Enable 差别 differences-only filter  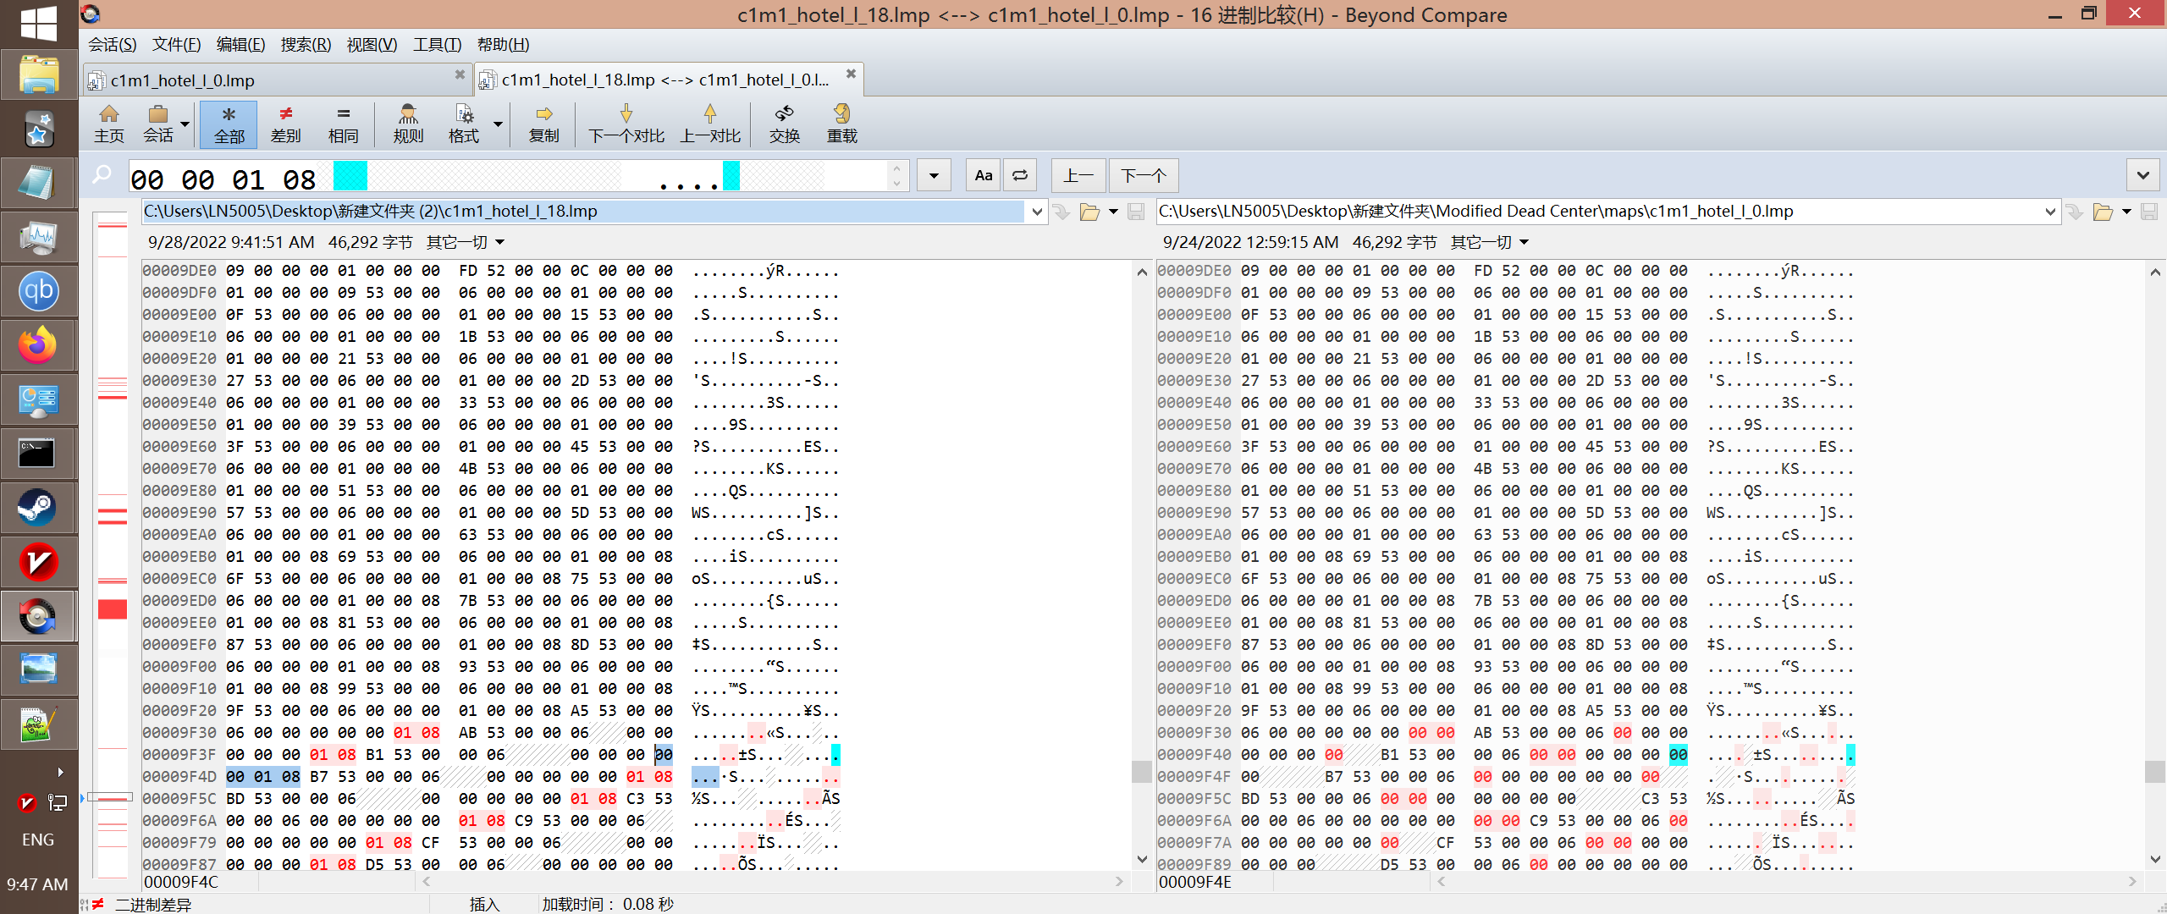pos(285,124)
